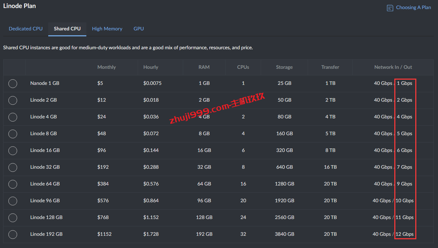Screen dimensions: 438x248
Task: Click the 3840 GB storage value
Action: click(x=285, y=234)
